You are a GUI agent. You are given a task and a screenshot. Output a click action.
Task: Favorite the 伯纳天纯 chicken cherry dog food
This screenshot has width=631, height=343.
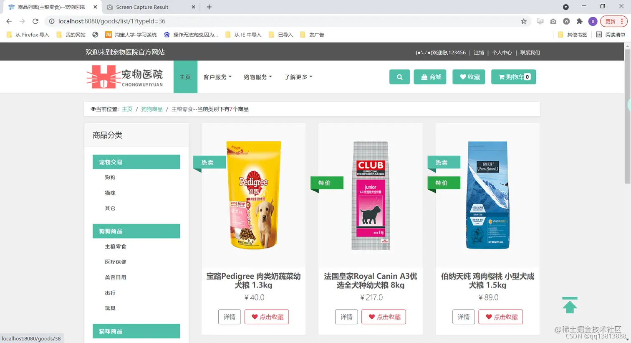point(500,317)
